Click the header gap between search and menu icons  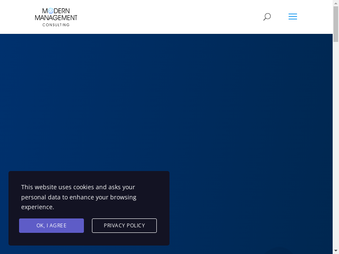click(280, 17)
